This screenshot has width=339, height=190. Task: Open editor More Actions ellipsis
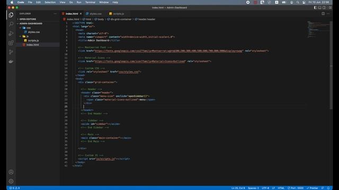328,14
